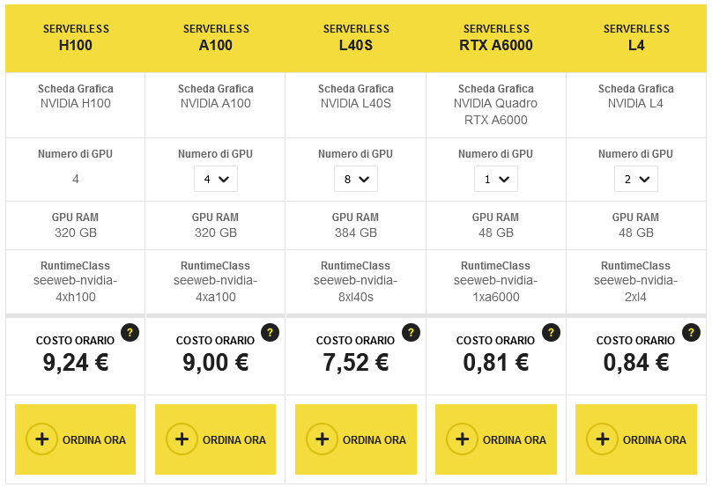Expand the GPU count selector for RTX A6000
Screen dimensions: 712x487
click(x=495, y=179)
